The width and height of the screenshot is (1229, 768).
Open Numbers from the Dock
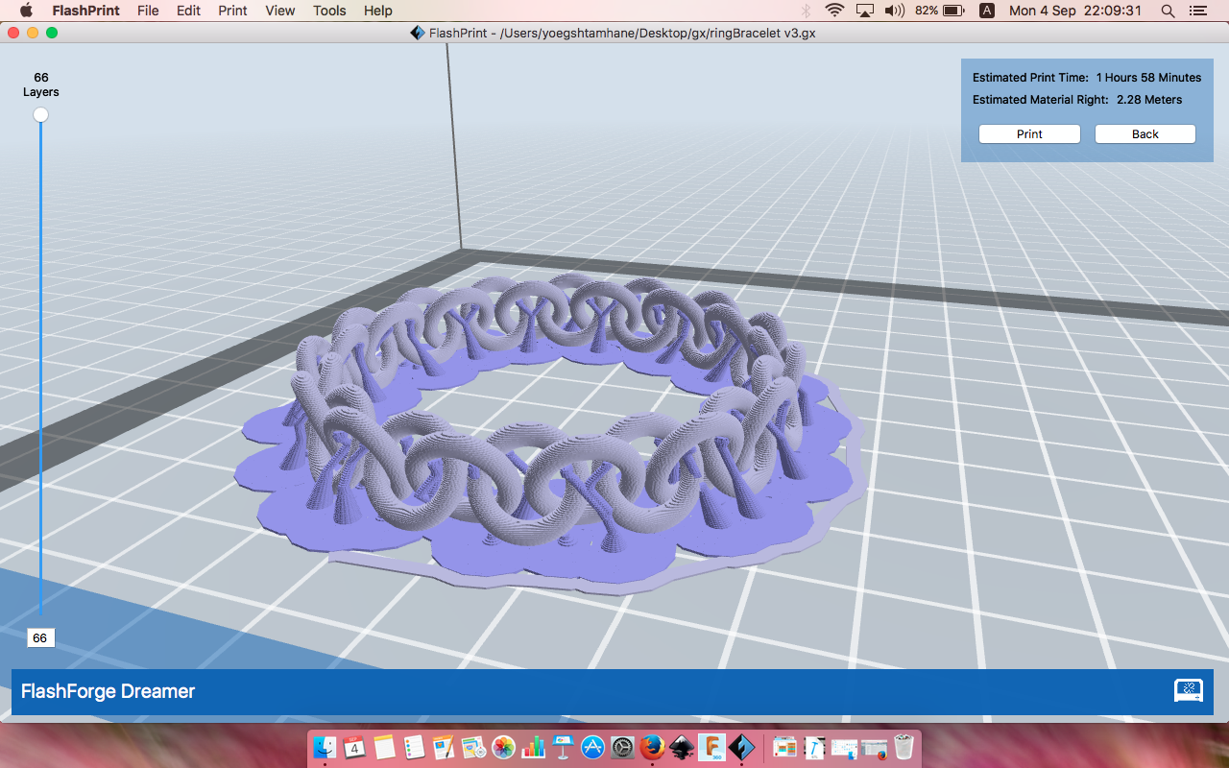533,746
